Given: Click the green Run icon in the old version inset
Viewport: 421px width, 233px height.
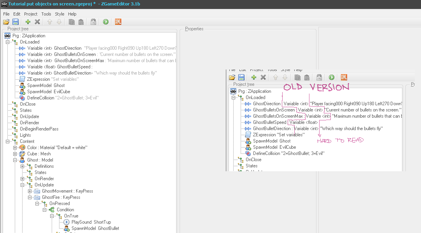Looking at the screenshot, I should tap(332, 78).
